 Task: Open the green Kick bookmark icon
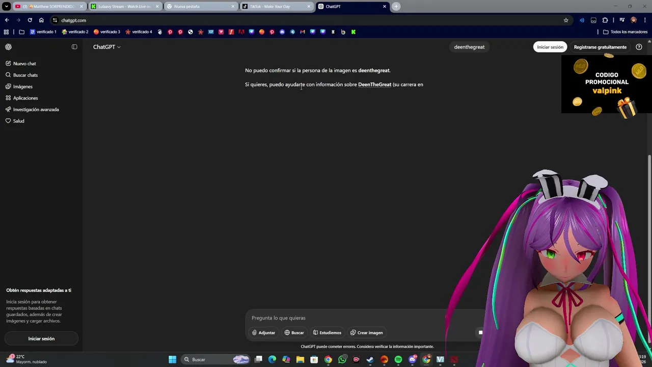[x=353, y=32]
